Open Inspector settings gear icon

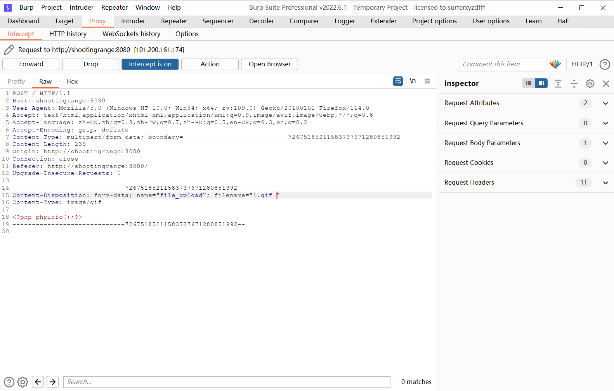point(590,83)
